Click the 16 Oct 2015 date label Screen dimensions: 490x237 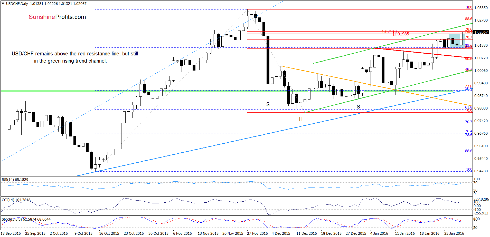point(109,233)
